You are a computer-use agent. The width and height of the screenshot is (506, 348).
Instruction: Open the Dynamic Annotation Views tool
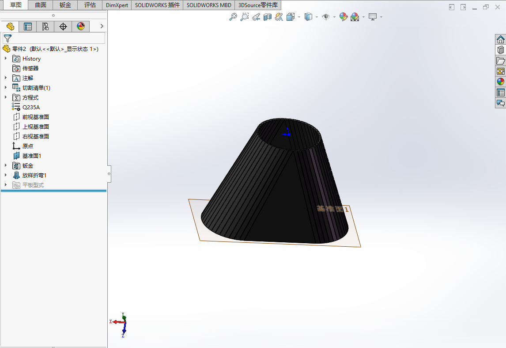point(279,17)
